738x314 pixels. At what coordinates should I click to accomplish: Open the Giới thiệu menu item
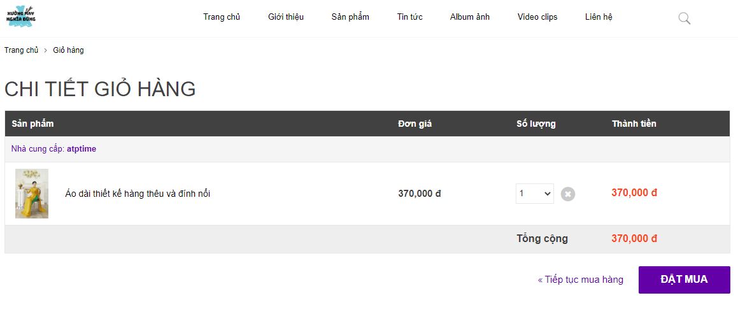click(286, 17)
